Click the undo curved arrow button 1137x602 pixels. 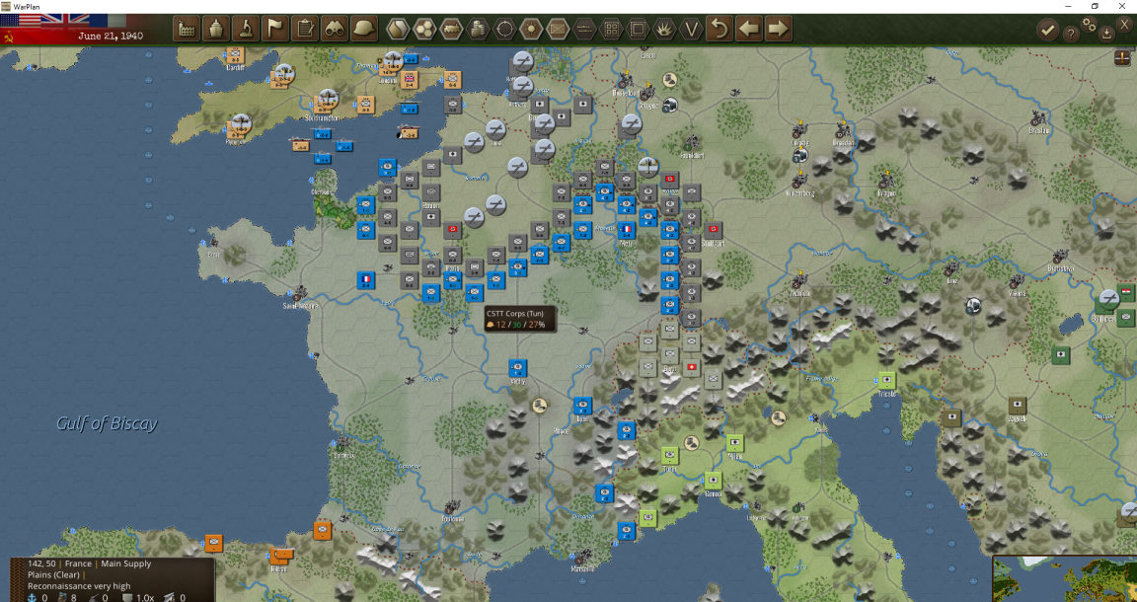click(720, 29)
